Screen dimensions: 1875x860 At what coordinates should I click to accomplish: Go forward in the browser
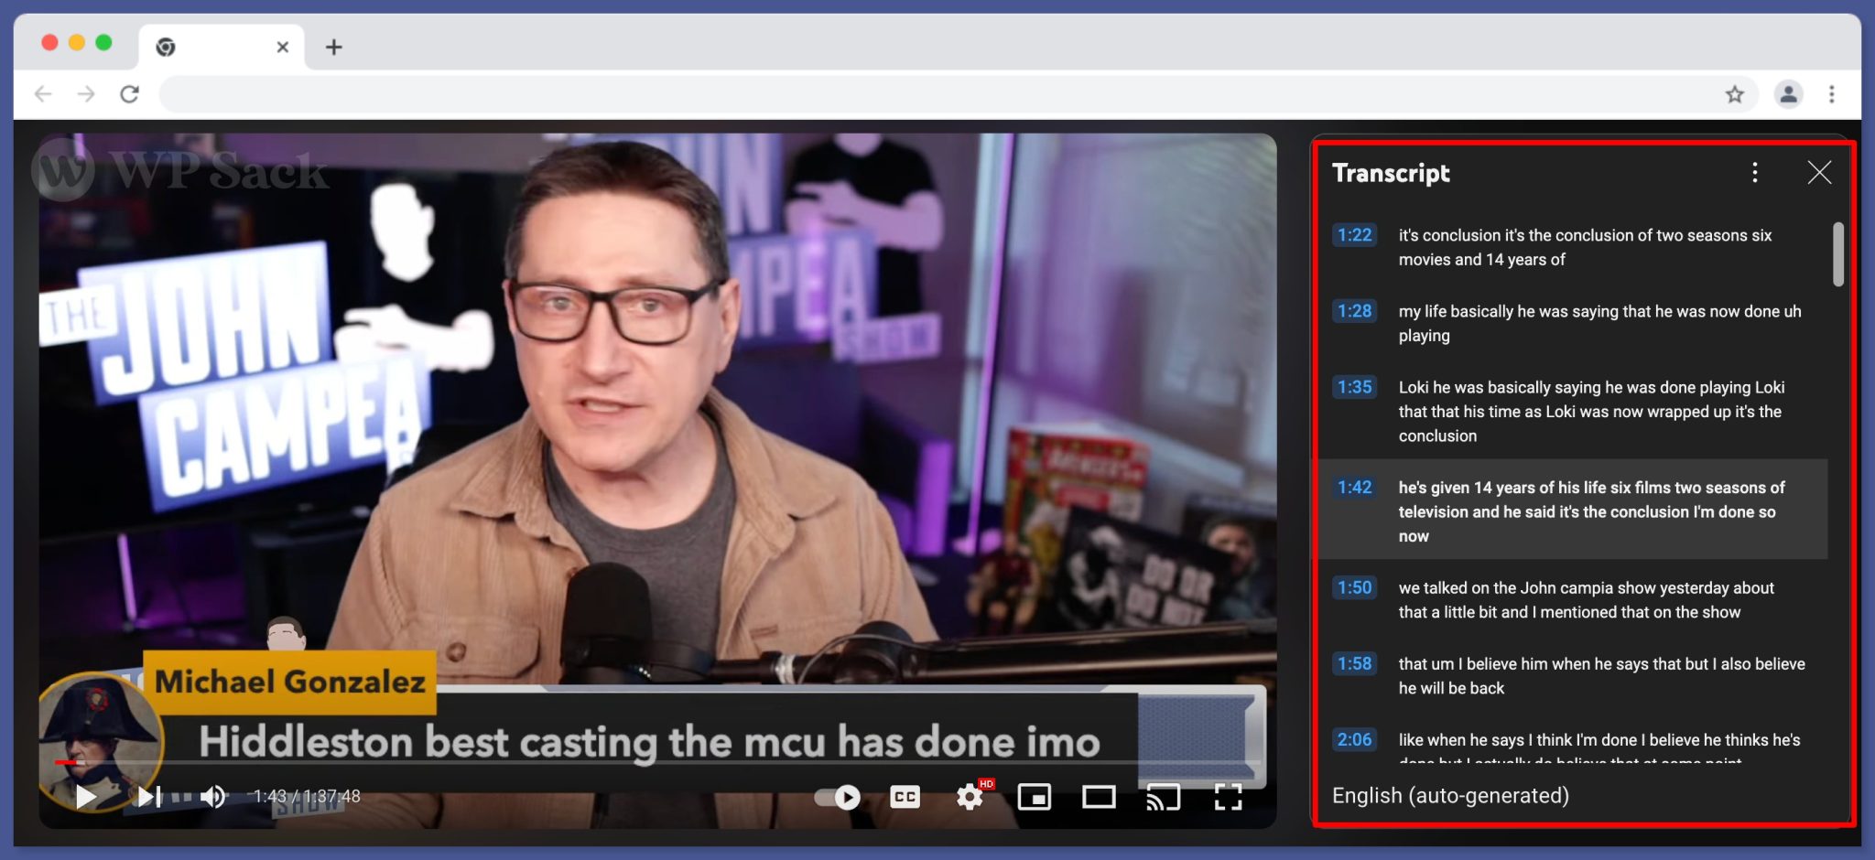(86, 94)
